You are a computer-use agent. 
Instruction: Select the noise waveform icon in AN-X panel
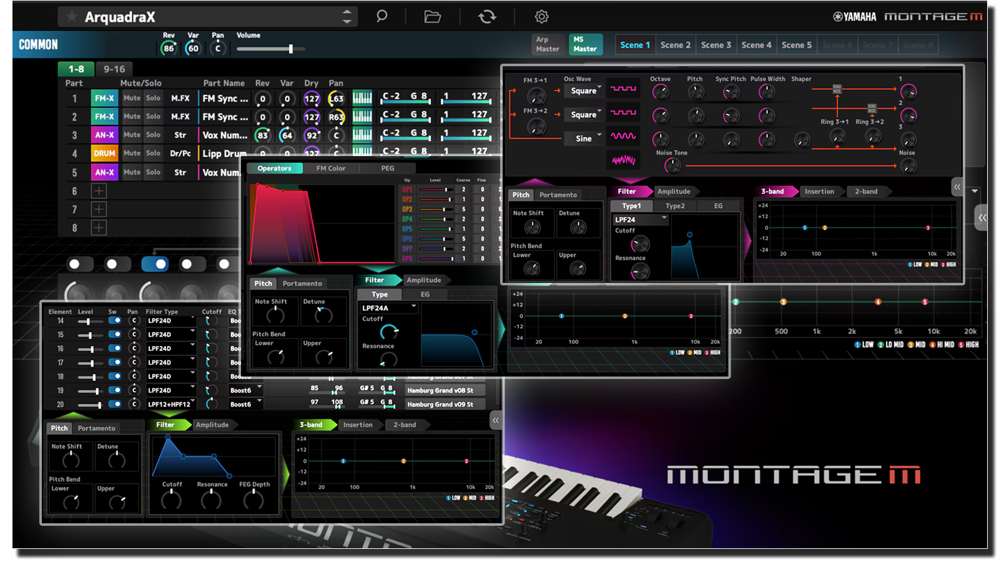click(623, 160)
